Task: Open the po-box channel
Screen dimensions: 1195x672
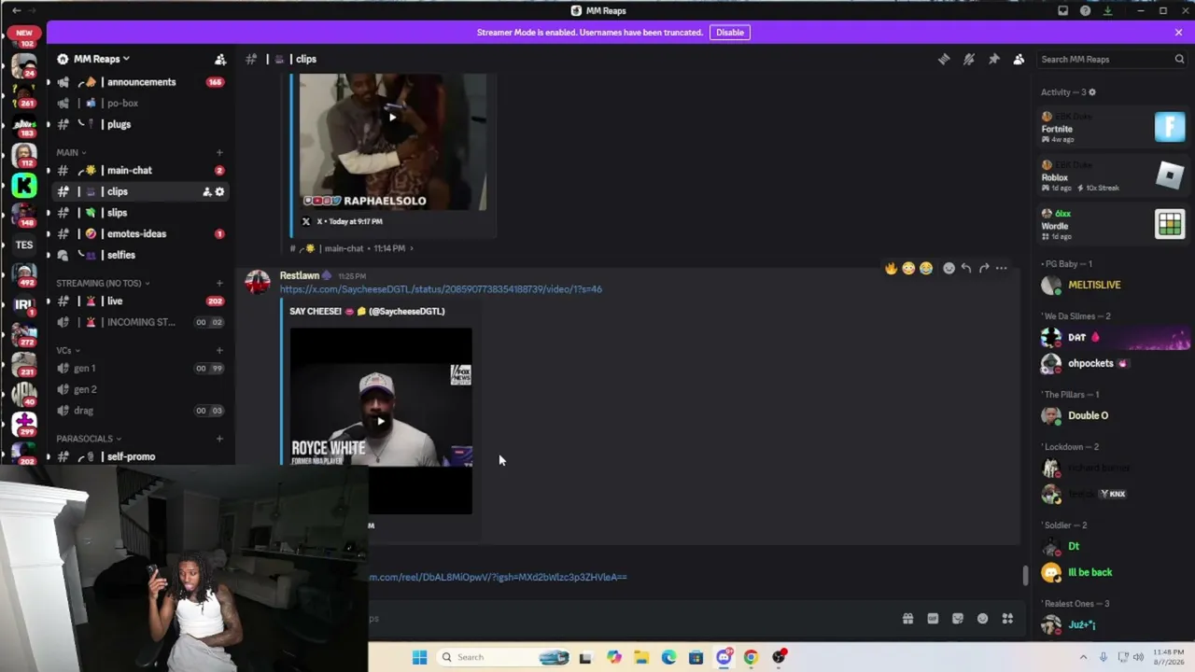Action: 140,104
